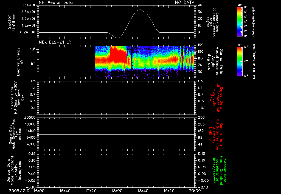Click the peak of the sun elevation curve
281x194 pixels.
140,10
